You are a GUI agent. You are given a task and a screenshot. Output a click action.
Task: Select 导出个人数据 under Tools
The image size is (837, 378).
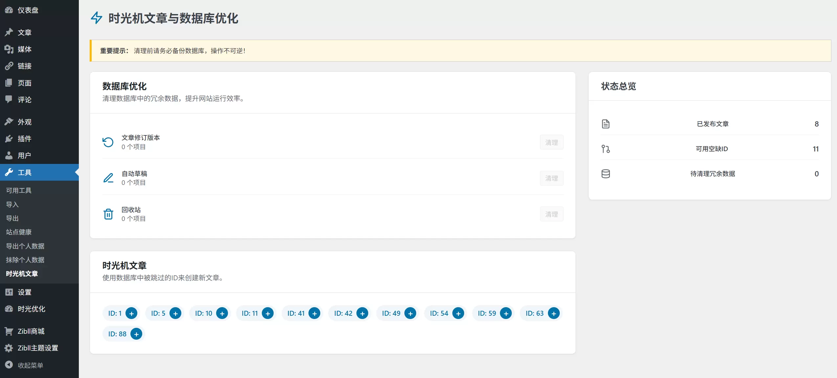(25, 246)
